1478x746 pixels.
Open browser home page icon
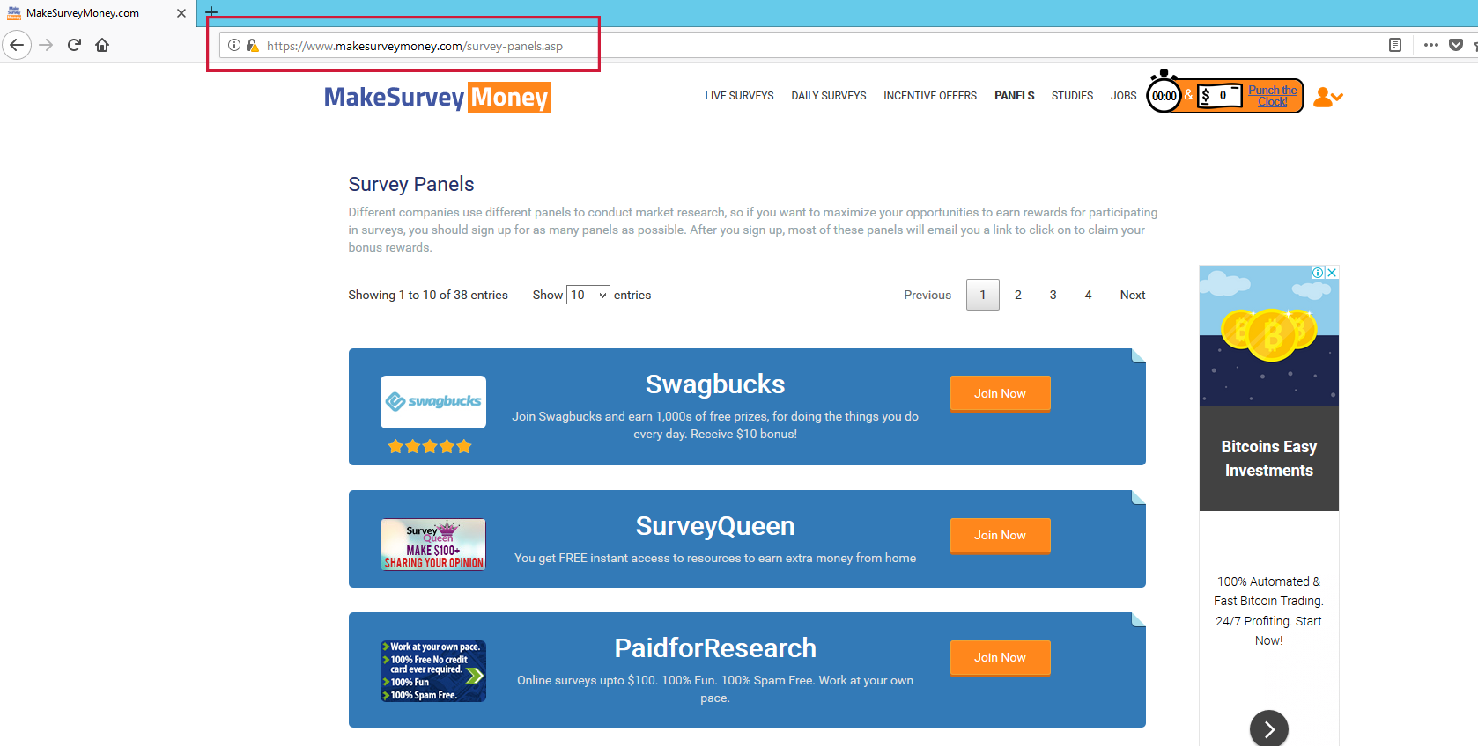tap(102, 45)
